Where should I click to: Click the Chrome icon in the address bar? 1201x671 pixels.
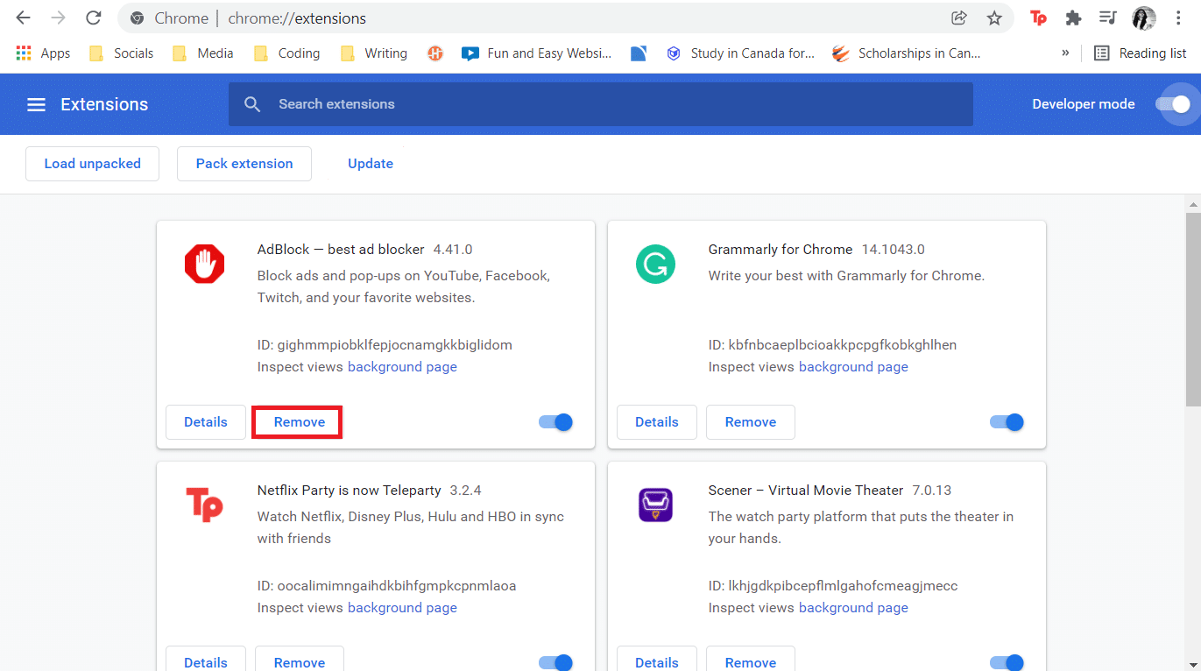[x=137, y=18]
